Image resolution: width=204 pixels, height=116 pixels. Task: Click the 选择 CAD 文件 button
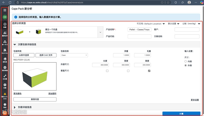pos(46,55)
